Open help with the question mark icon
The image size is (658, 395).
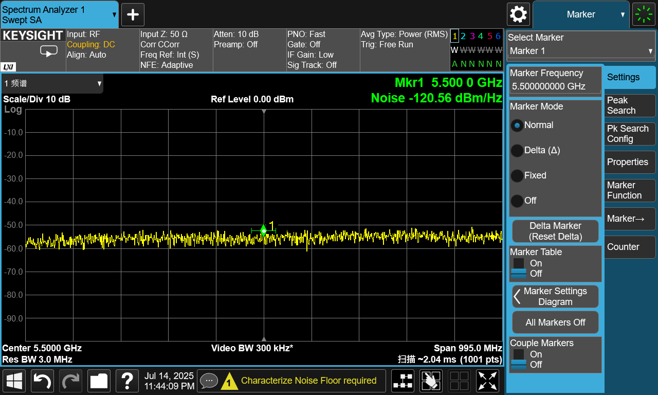click(x=127, y=381)
